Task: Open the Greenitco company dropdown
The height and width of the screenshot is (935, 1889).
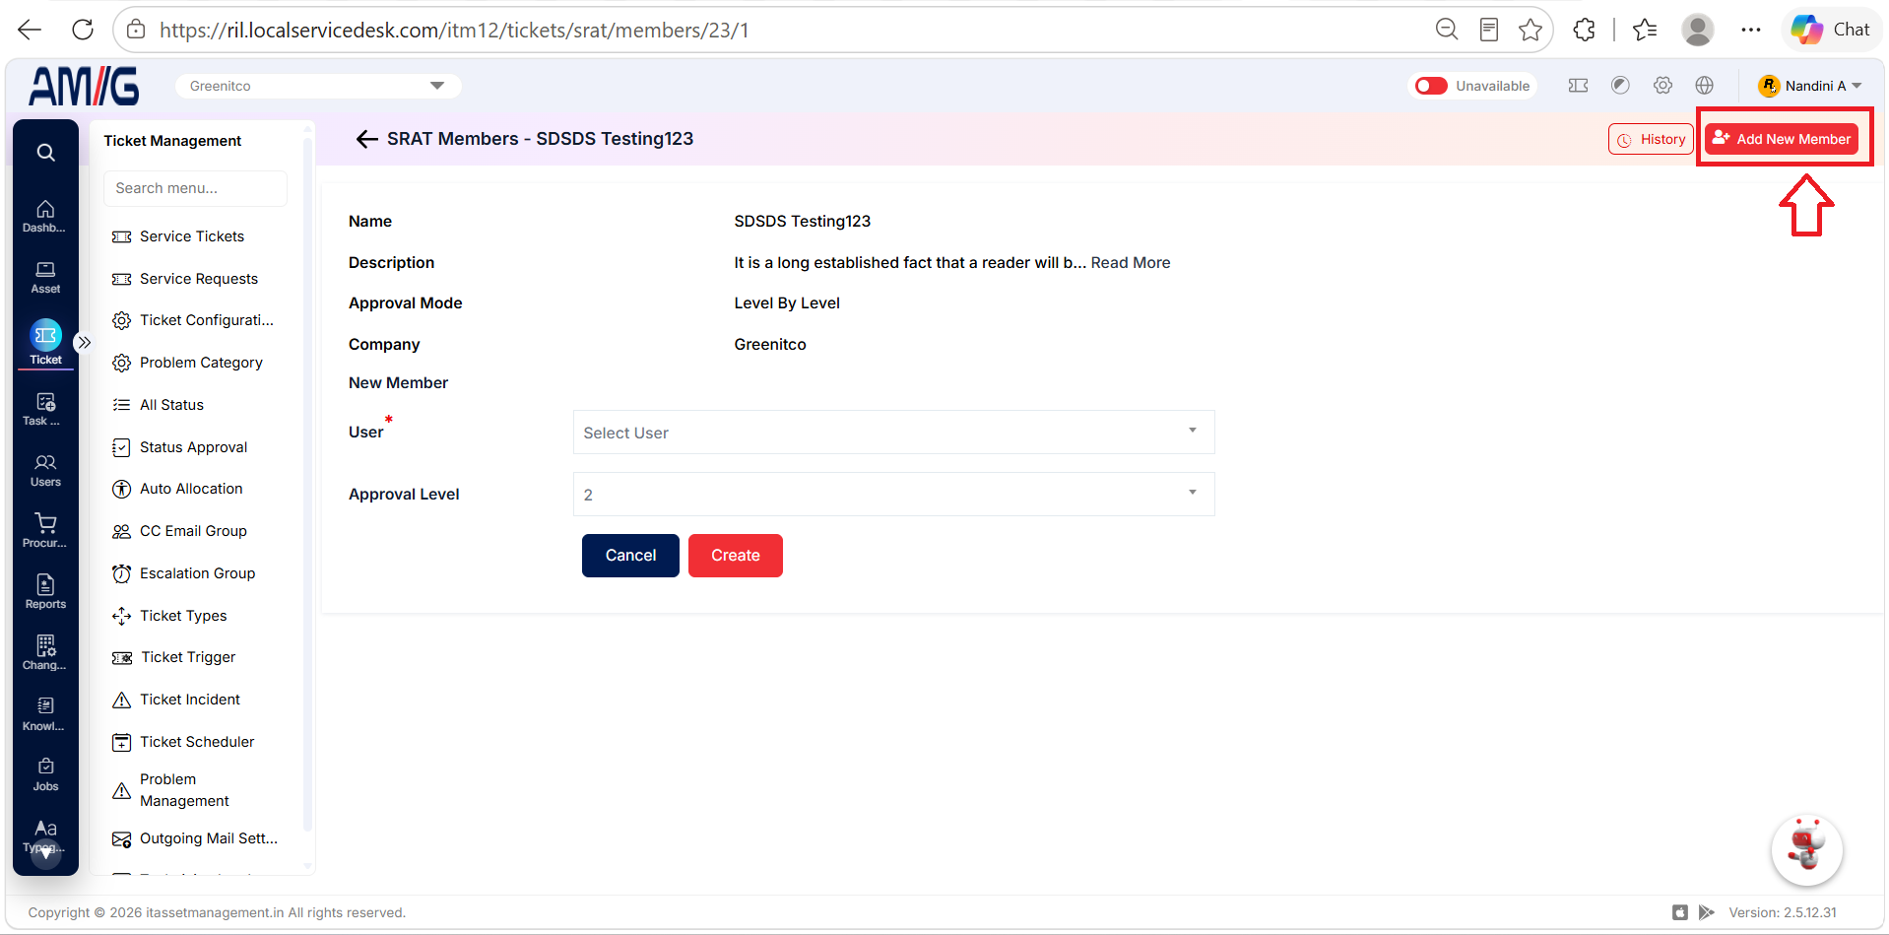Action: (318, 86)
